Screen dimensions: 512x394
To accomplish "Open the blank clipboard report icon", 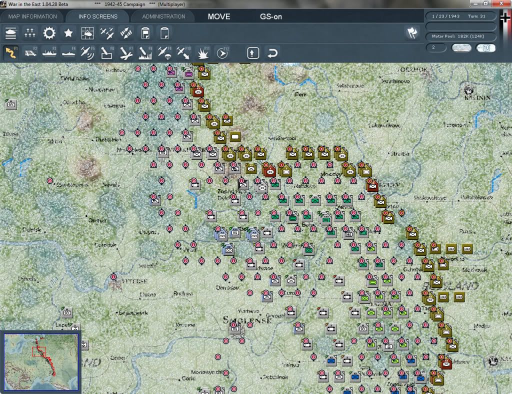I will click(164, 33).
